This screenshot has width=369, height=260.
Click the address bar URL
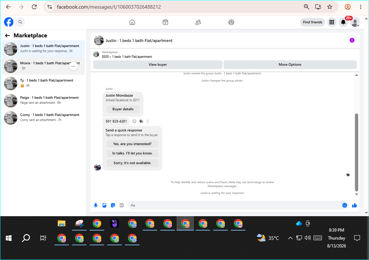[109, 7]
